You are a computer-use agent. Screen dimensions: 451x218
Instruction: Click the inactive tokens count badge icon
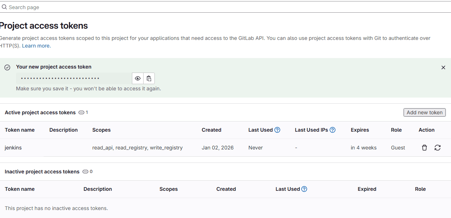[x=85, y=172]
